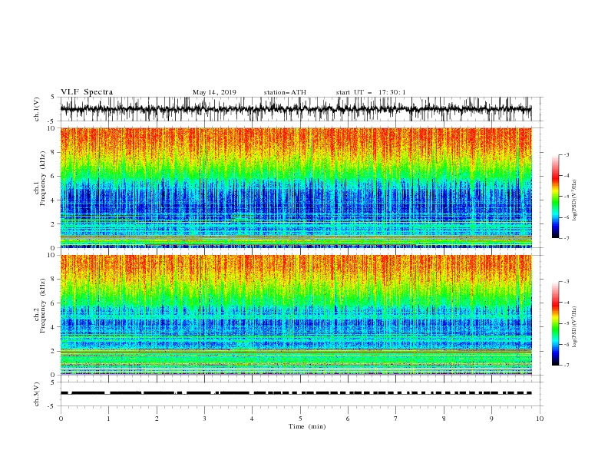Click the "VLF Spectra" plot title
The image size is (608, 470).
pyautogui.click(x=87, y=92)
